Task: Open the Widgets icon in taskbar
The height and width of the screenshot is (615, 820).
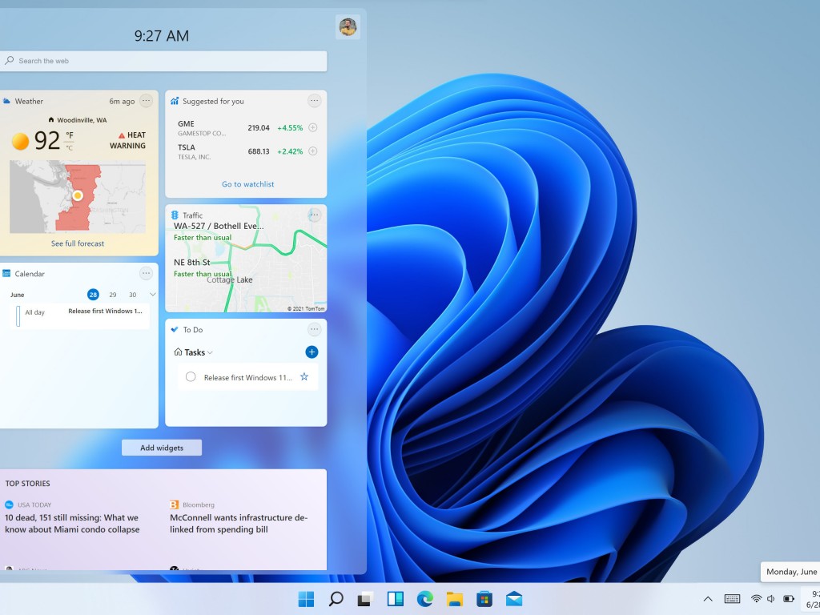Action: tap(396, 599)
